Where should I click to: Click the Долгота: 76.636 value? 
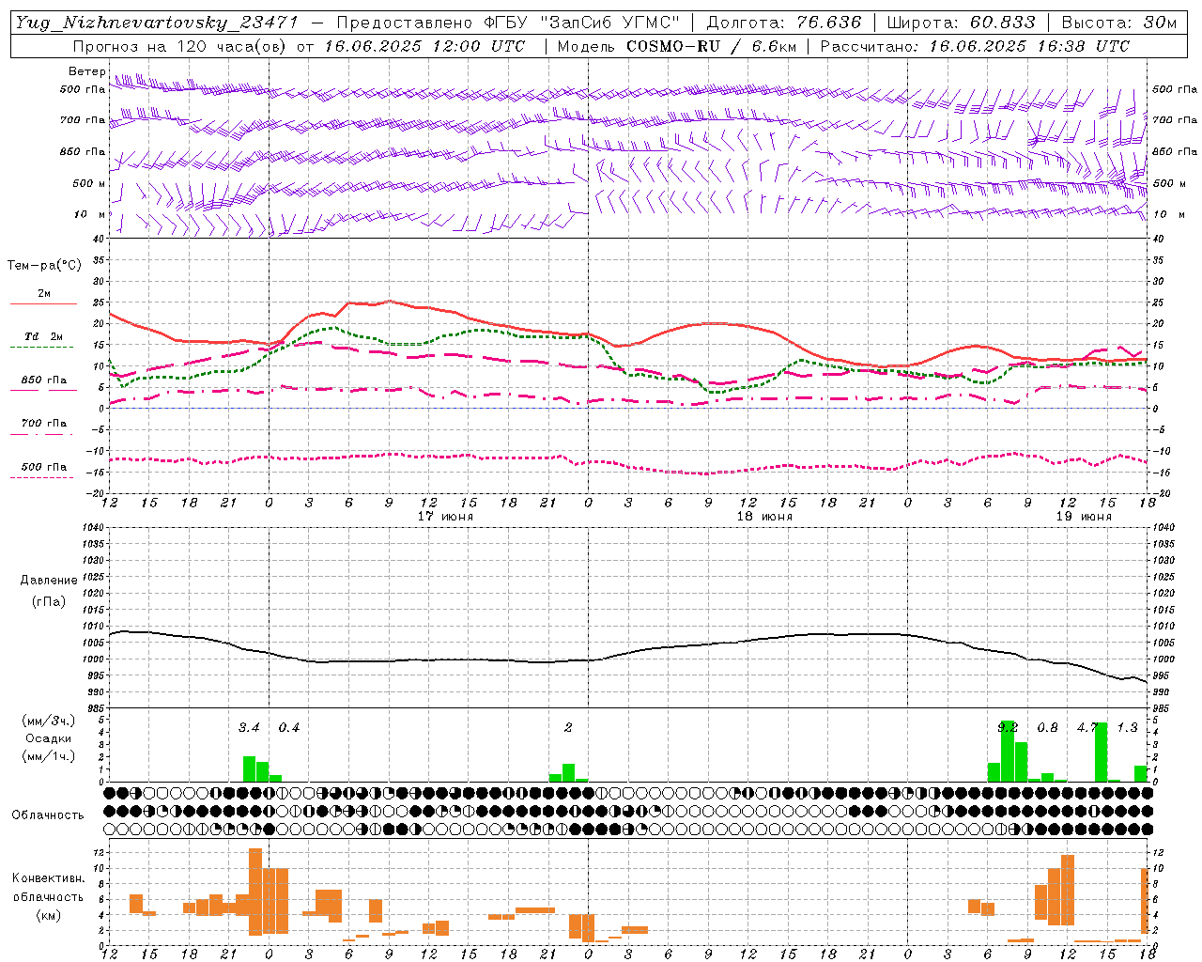[783, 23]
